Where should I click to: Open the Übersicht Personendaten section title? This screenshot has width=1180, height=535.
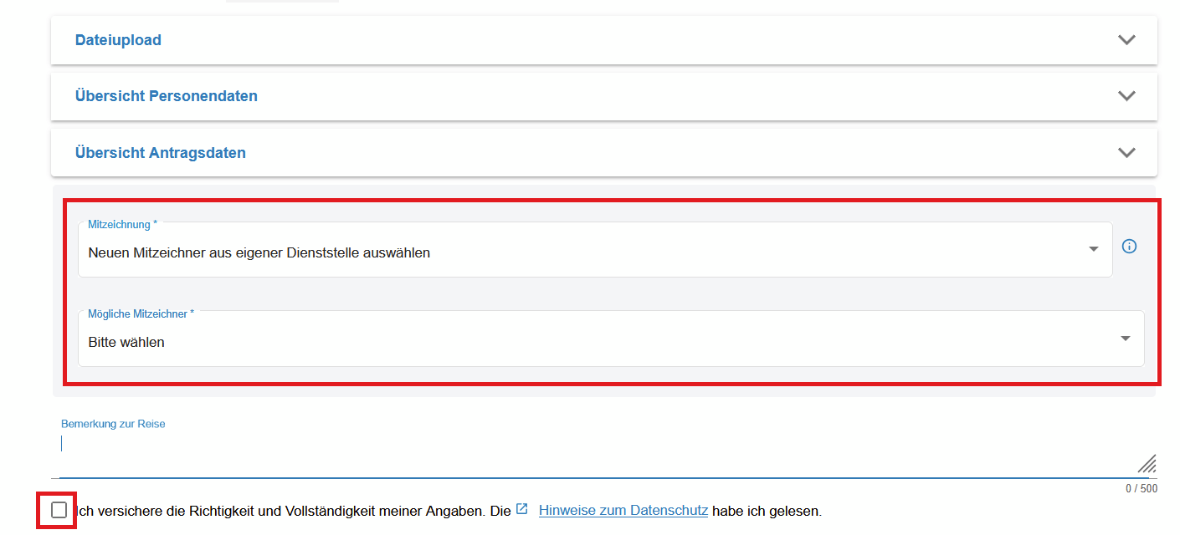pyautogui.click(x=166, y=96)
